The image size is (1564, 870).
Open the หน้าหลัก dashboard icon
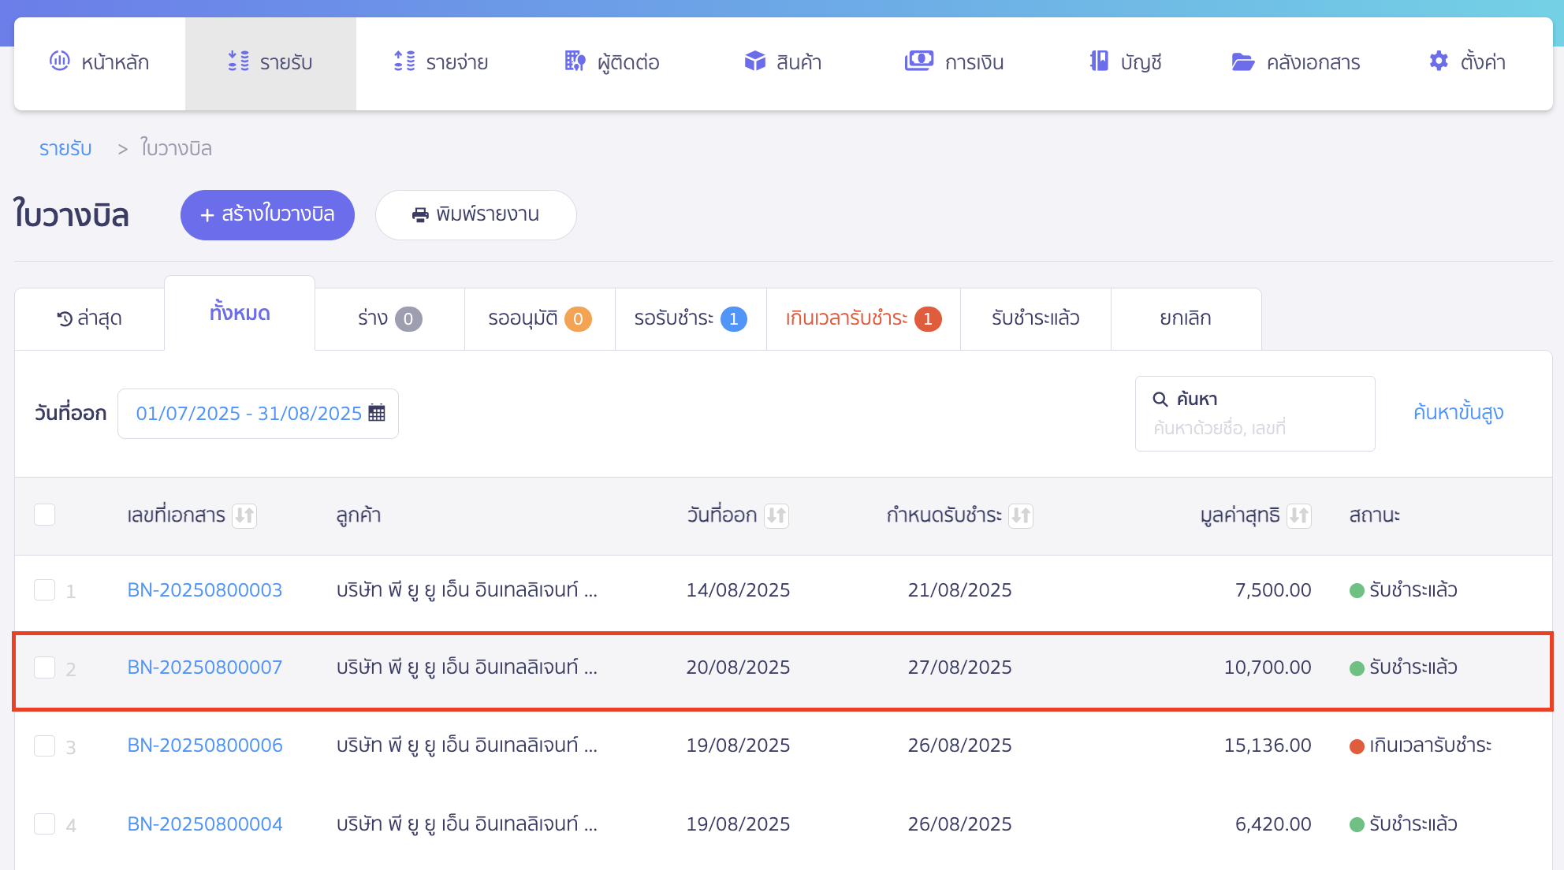point(60,61)
